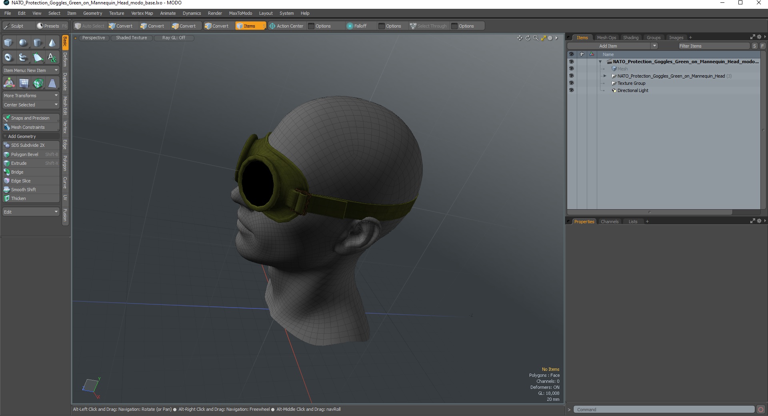
Task: Choose the Torus primitive tool
Action: click(x=8, y=58)
